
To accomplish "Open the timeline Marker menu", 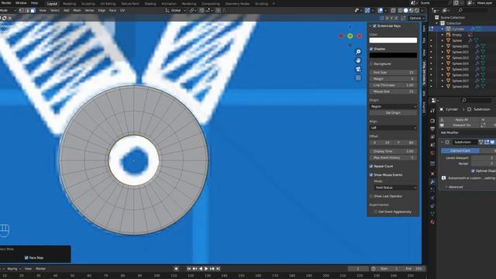I will 41,269.
